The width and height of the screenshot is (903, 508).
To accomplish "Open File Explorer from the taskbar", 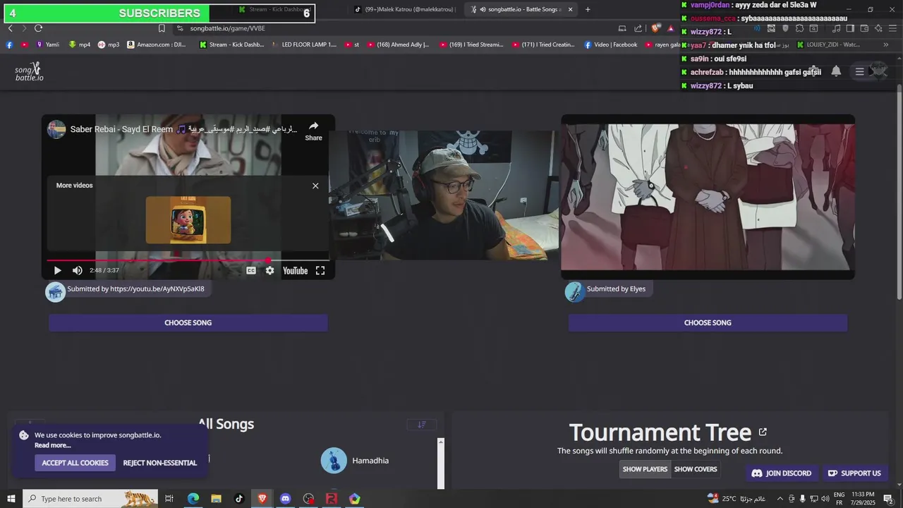I will [216, 499].
